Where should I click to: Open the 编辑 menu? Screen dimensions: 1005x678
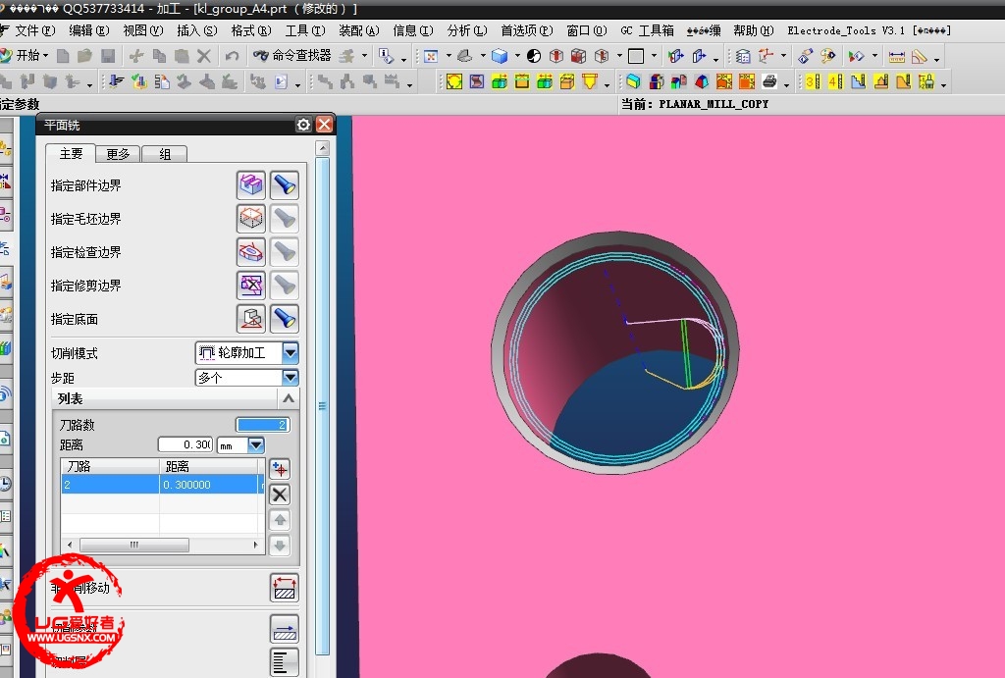[x=88, y=30]
